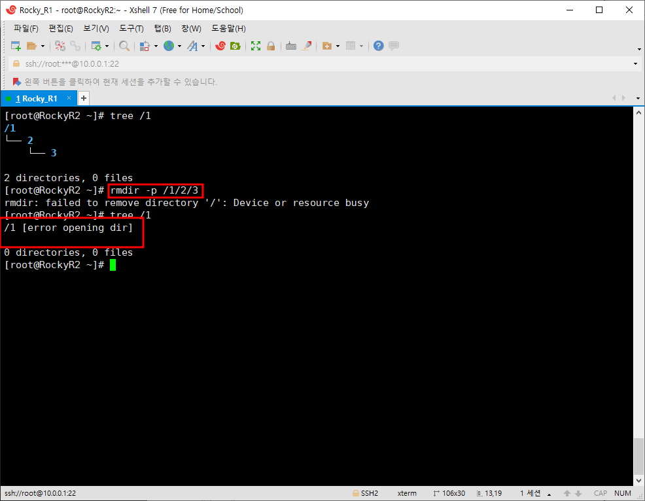
Task: Click ssh://root@10.0.0.1:22 in status bar
Action: (41, 493)
